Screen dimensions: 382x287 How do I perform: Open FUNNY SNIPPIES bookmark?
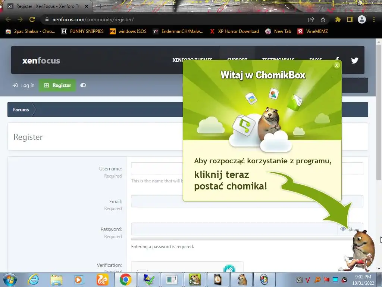click(x=82, y=31)
